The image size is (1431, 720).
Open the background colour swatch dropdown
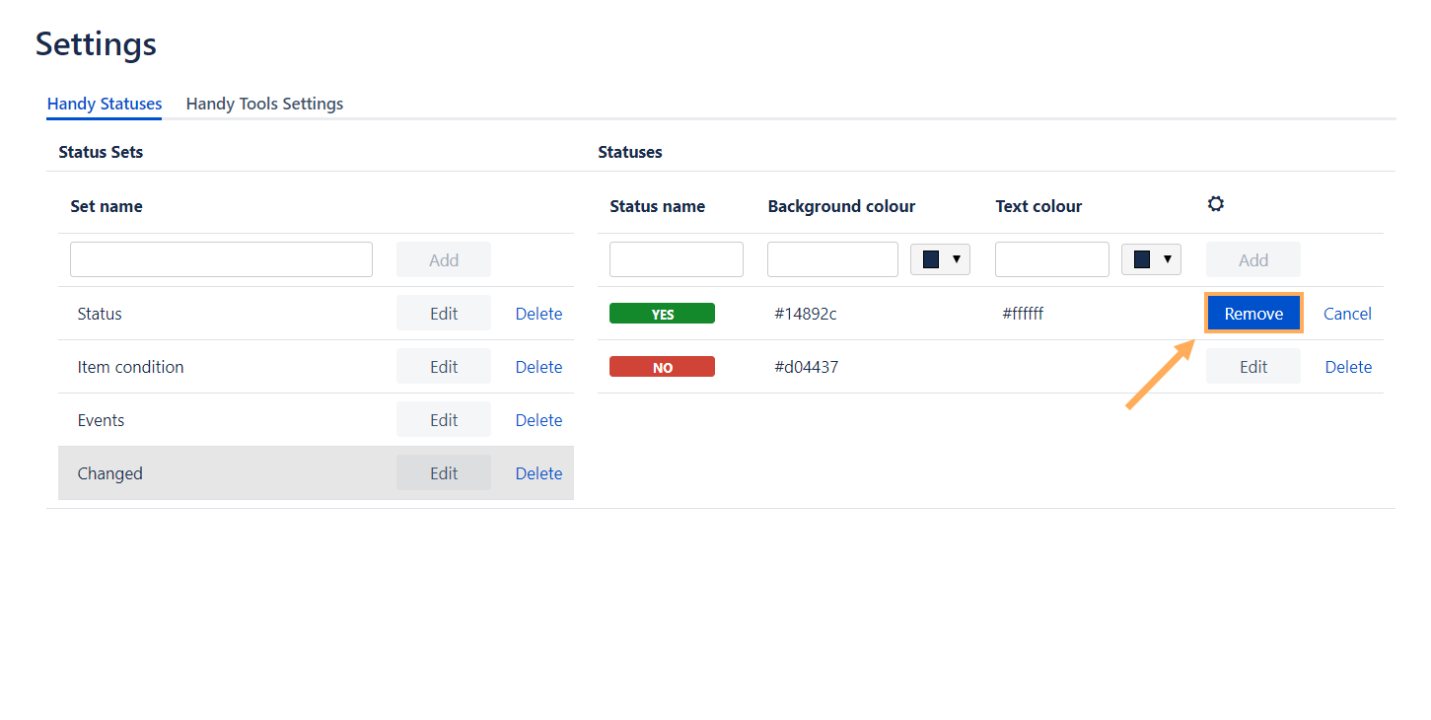coord(939,258)
